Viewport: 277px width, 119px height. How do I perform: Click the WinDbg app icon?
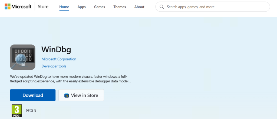click(23, 57)
